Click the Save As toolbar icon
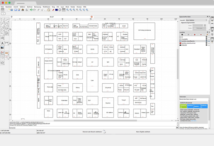The image size is (214, 146). click(19, 10)
